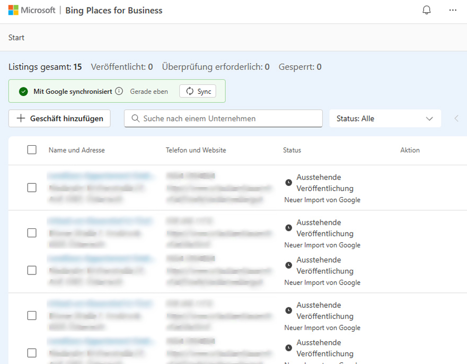Viewport: 467px width, 364px height.
Task: Click the left arrow pagination chevron
Action: 456,119
